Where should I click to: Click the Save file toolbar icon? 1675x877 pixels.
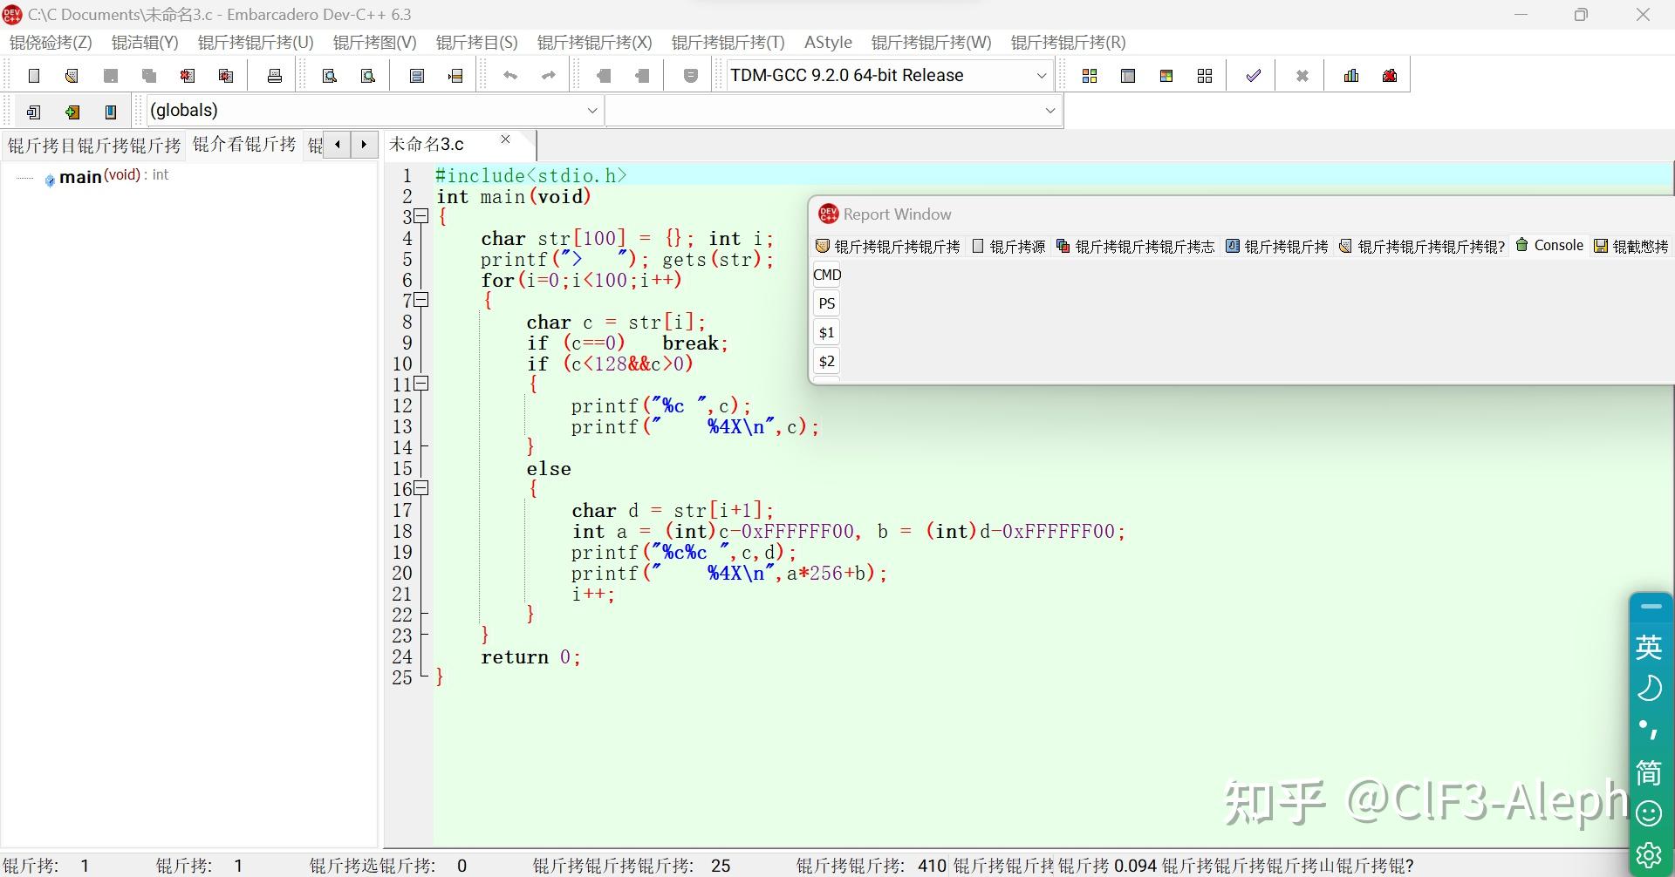[111, 76]
